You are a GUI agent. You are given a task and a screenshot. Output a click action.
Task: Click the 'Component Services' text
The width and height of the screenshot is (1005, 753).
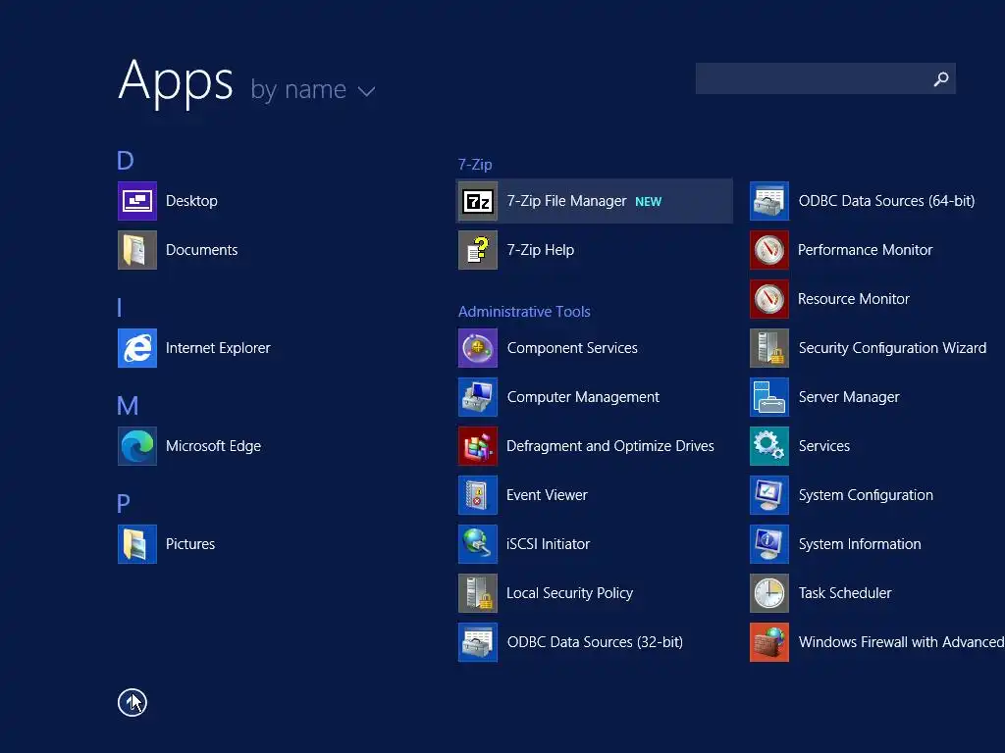[x=572, y=348]
